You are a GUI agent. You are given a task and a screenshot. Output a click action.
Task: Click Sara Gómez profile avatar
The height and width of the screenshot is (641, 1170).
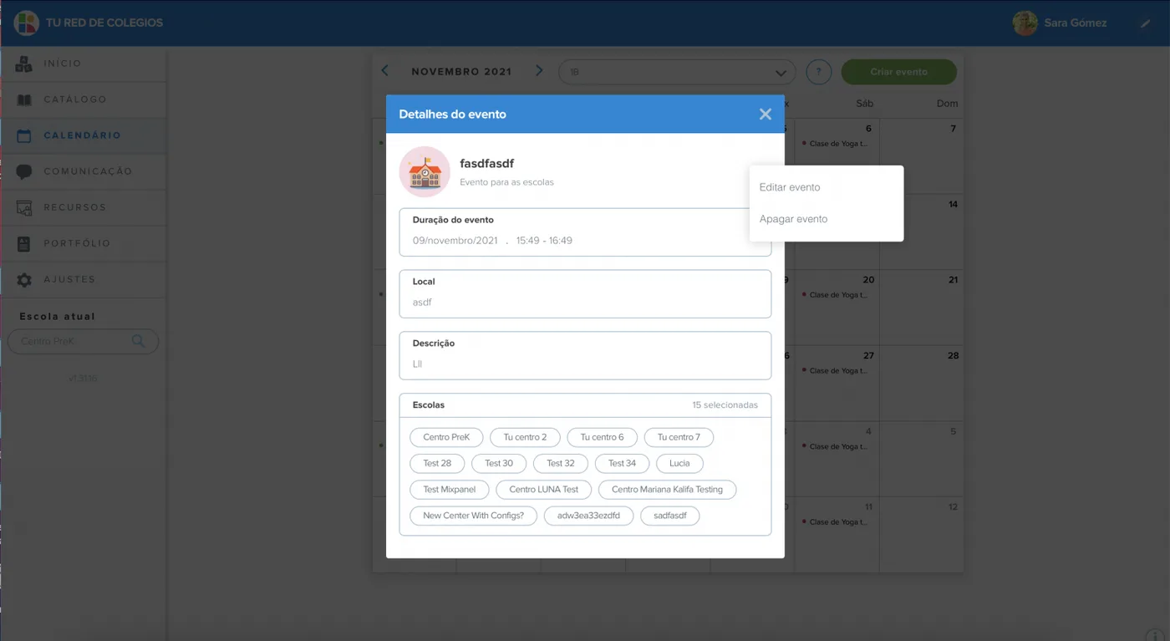click(x=1025, y=23)
